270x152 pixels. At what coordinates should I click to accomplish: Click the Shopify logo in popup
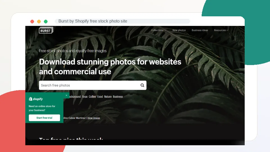click(36, 99)
